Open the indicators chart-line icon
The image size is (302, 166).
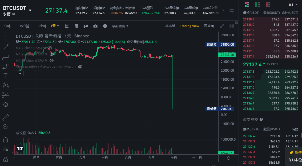click(67, 26)
